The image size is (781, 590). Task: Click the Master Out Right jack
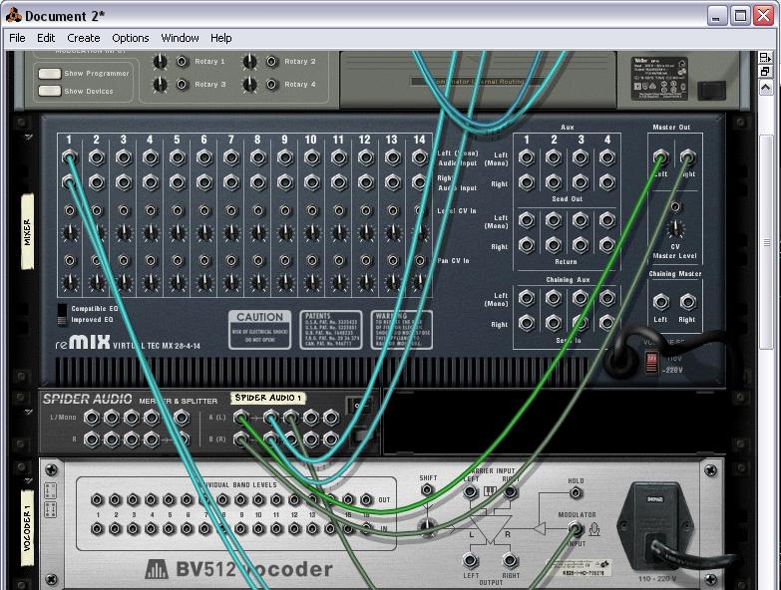click(x=688, y=157)
